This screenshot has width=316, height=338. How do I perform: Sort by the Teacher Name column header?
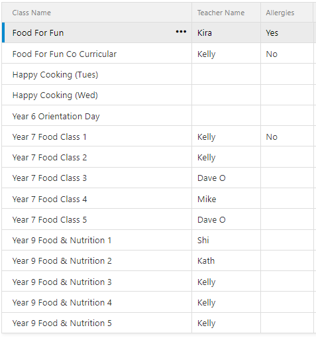tap(221, 13)
